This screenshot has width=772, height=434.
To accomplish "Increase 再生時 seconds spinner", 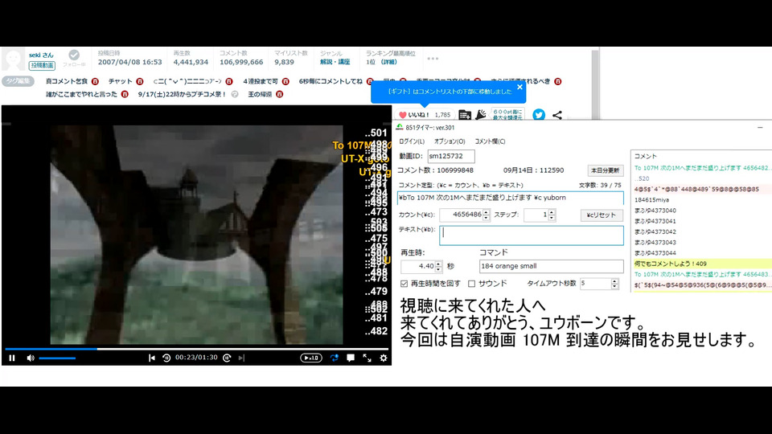I will click(439, 264).
